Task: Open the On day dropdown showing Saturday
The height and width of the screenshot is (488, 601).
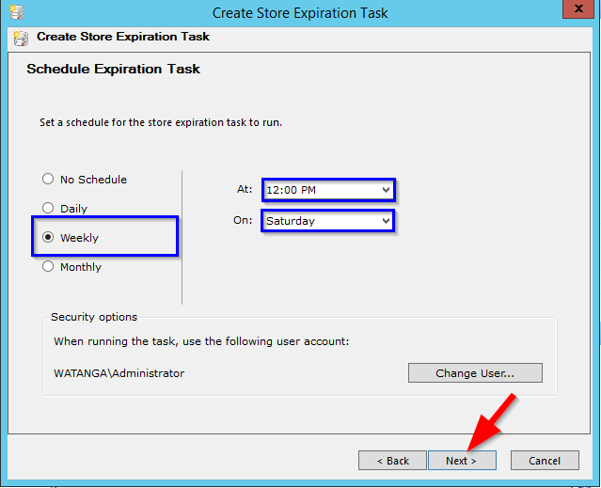Action: (x=328, y=221)
